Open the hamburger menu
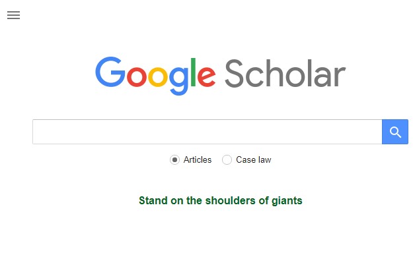The image size is (413, 253). coord(13,15)
